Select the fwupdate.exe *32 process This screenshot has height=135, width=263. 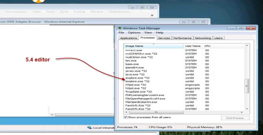pos(184,92)
